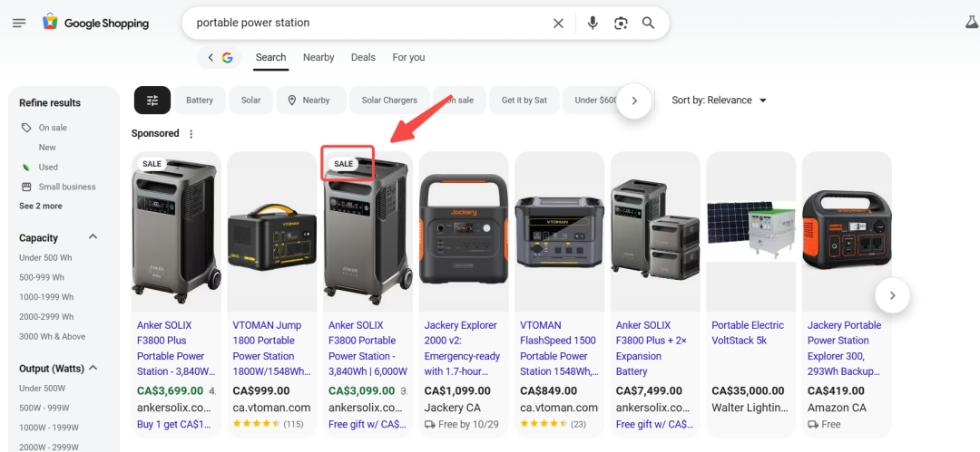Switch to the Deals tab
The height and width of the screenshot is (452, 980).
pyautogui.click(x=363, y=57)
